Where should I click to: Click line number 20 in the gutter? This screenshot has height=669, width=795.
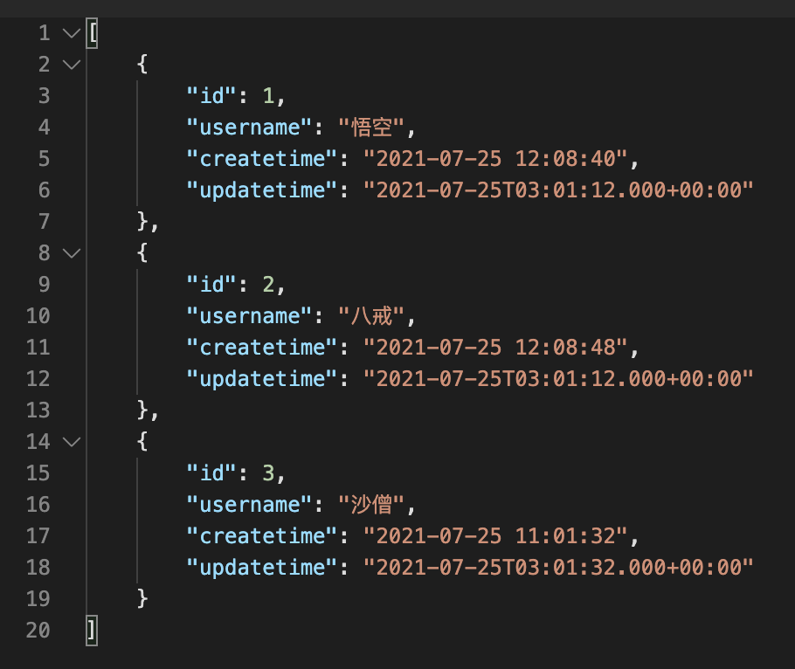coord(38,631)
